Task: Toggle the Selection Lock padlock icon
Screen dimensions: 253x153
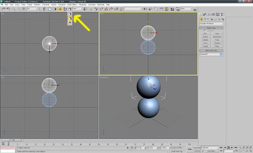Action: [x=128, y=147]
